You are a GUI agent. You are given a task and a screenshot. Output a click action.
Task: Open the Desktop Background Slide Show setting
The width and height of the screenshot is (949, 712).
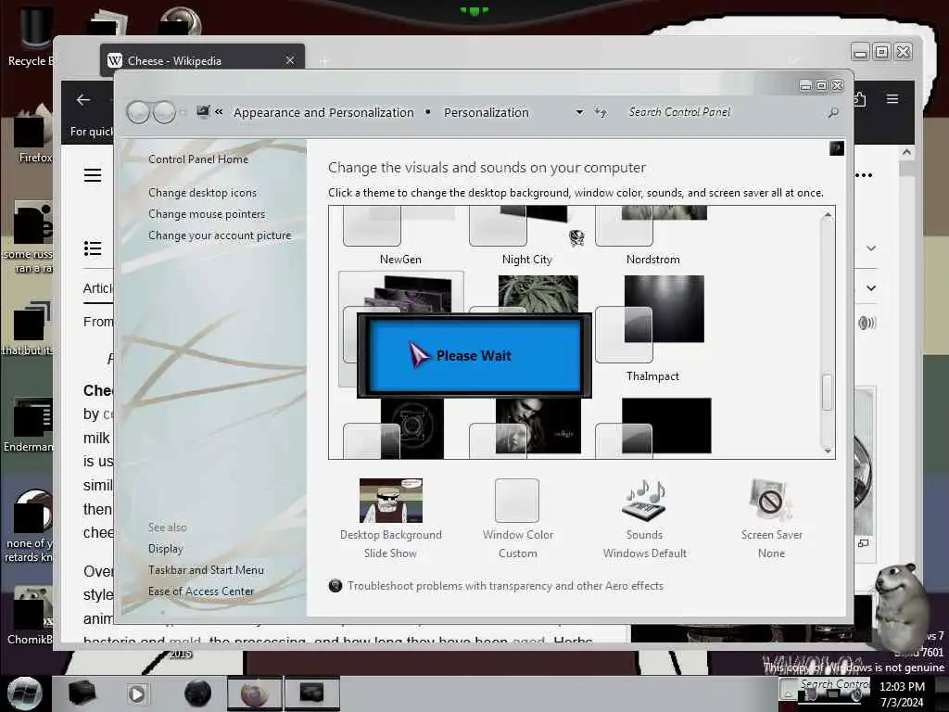[x=391, y=518]
